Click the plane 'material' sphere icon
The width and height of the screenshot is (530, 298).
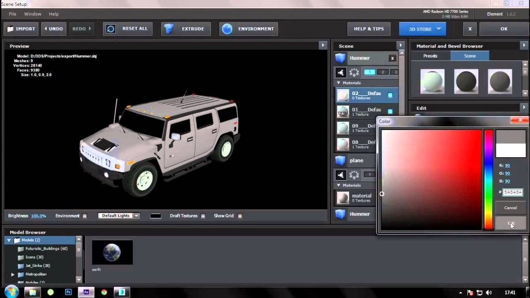343,198
